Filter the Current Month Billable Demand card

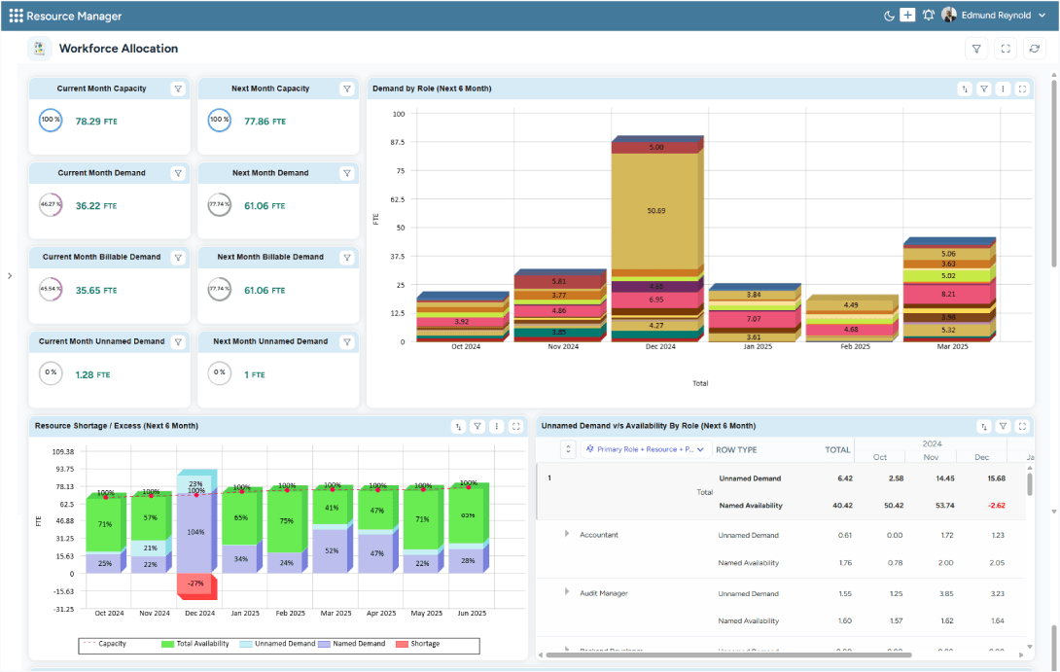pyautogui.click(x=178, y=258)
